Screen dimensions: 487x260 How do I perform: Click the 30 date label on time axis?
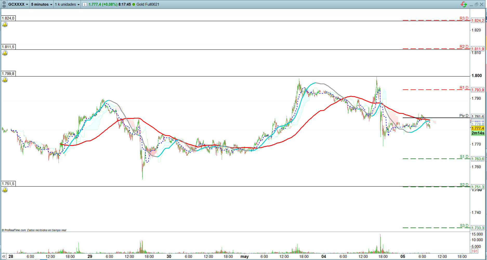click(169, 257)
